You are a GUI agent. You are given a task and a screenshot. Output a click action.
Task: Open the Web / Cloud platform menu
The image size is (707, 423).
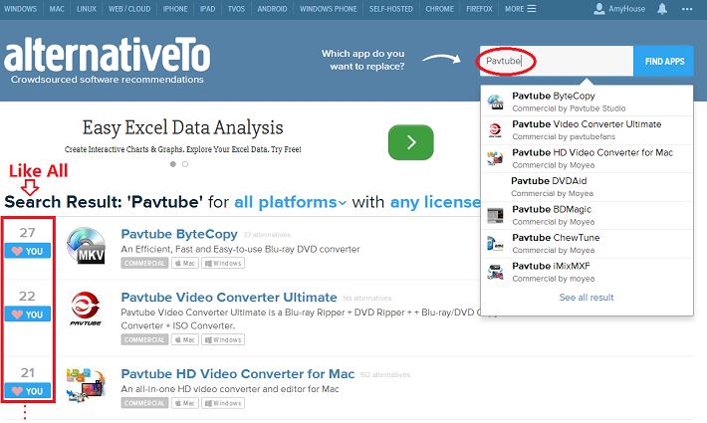129,9
